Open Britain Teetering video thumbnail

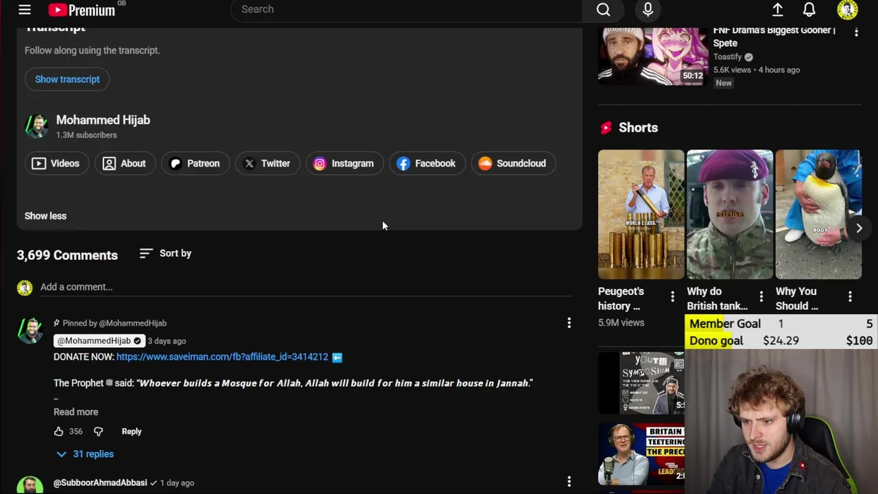(x=641, y=455)
